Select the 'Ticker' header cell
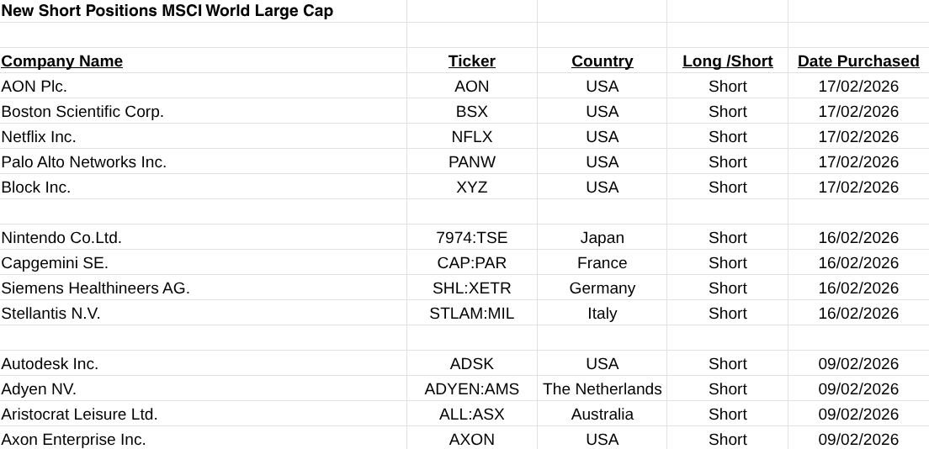929x449 pixels. 471,61
